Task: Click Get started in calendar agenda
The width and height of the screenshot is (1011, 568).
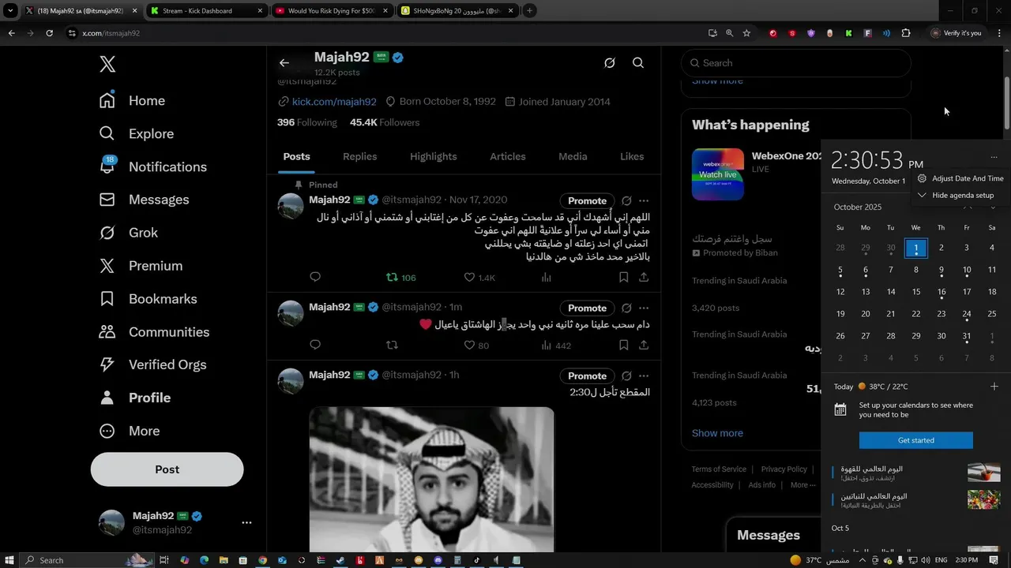Action: [916, 440]
